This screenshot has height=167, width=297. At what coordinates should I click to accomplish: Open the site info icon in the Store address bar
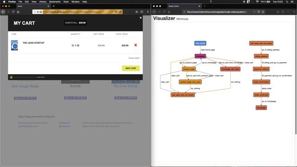[35, 12]
